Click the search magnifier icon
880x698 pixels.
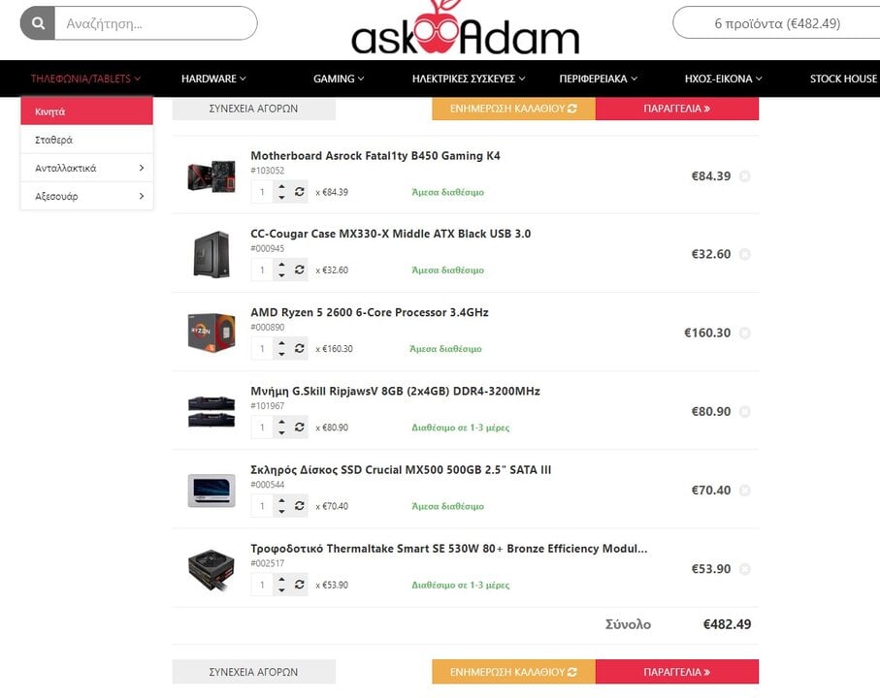38,23
